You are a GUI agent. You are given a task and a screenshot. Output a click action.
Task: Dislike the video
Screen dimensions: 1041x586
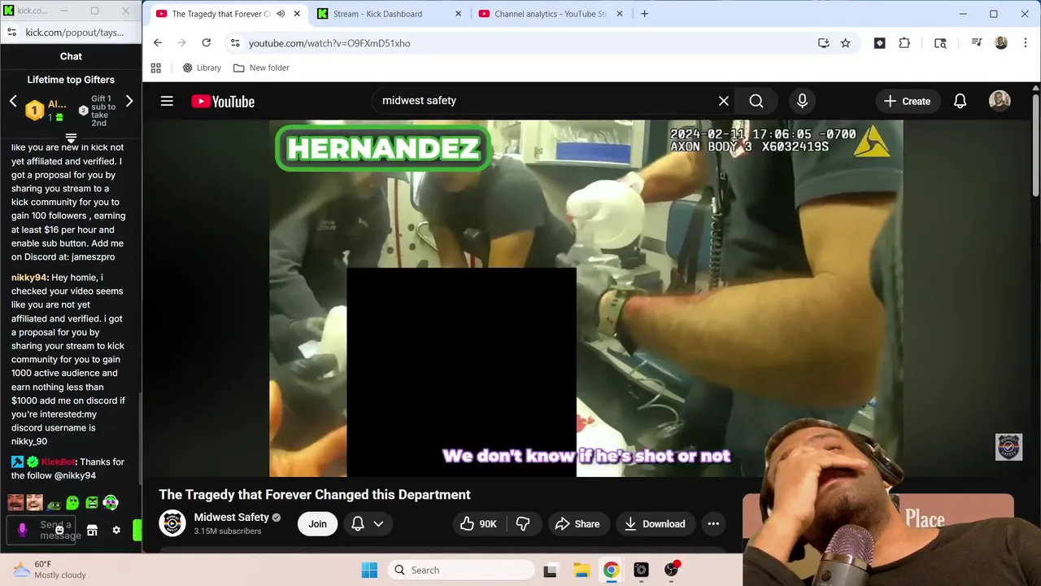(x=523, y=524)
